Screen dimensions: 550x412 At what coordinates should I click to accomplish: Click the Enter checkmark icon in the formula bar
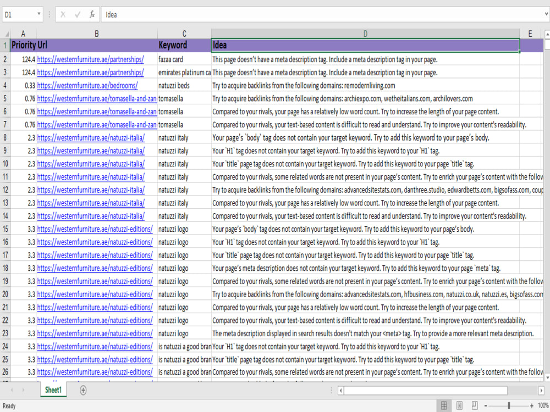pos(78,15)
